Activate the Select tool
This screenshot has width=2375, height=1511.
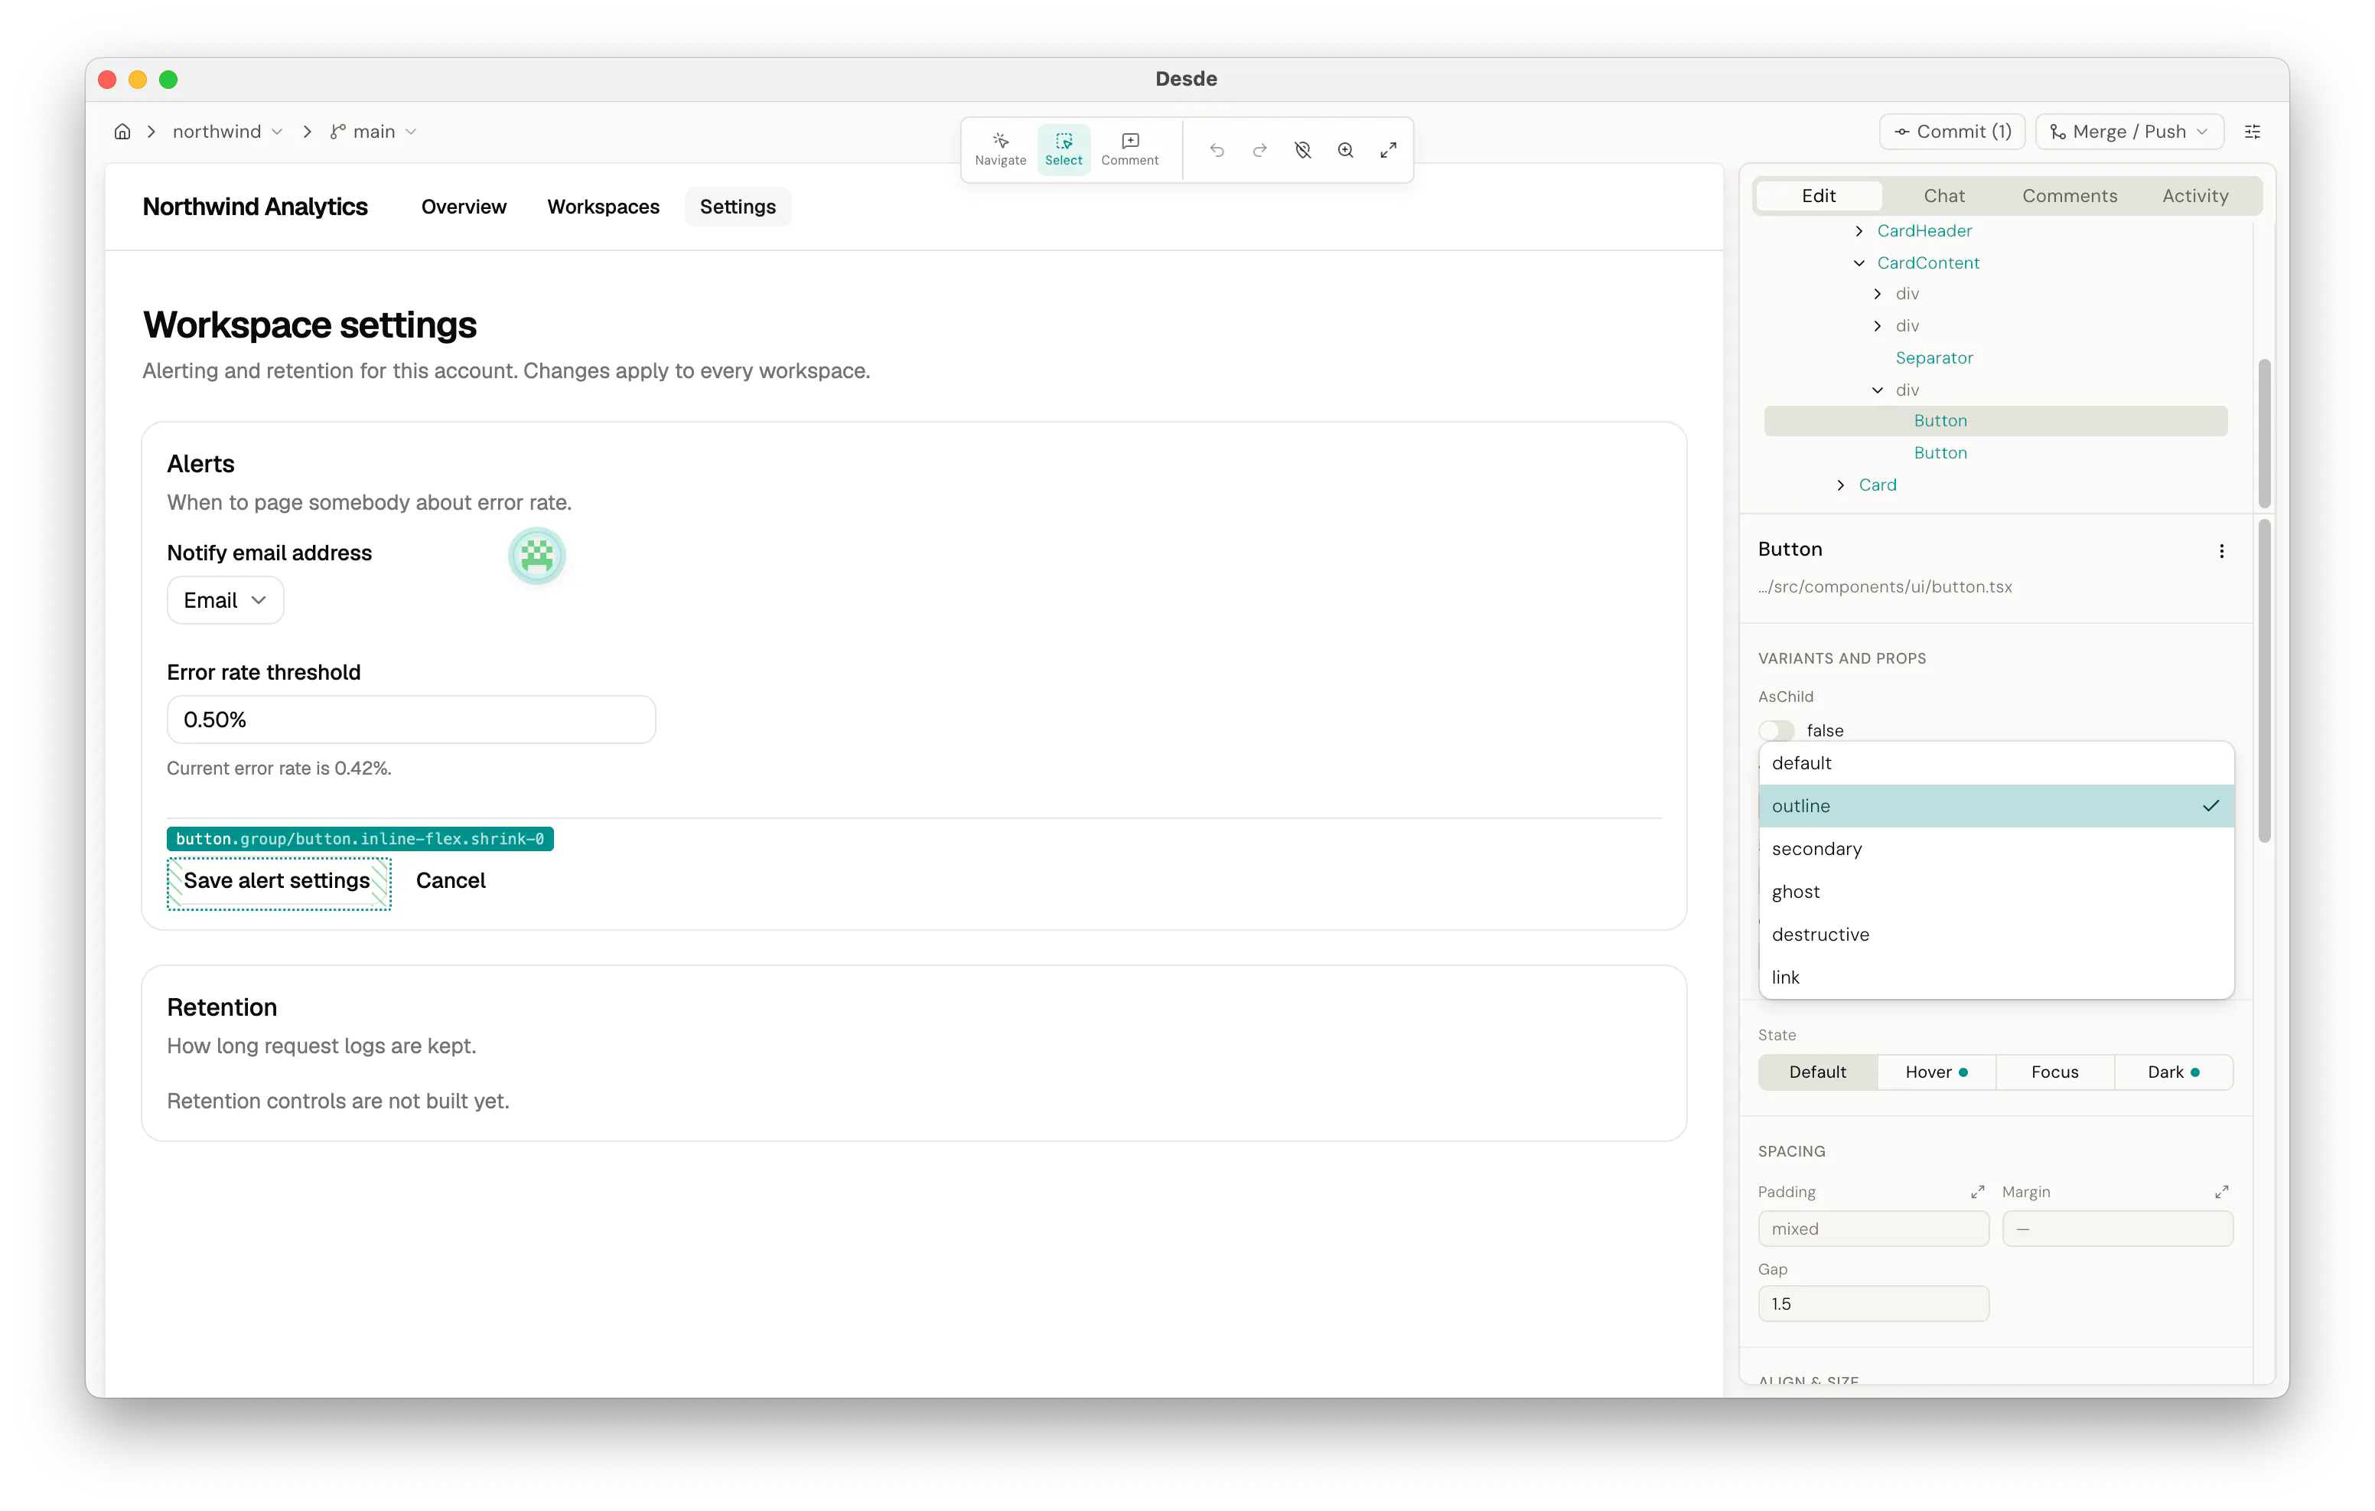(1064, 149)
